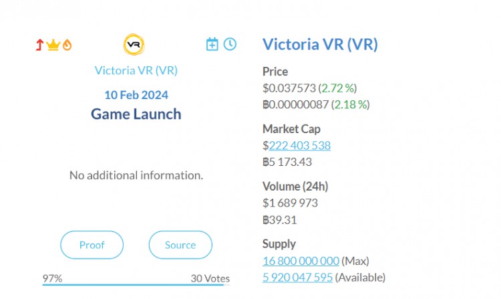Click the Victoria VR (VR) heading title
The width and height of the screenshot is (501, 299).
(320, 44)
